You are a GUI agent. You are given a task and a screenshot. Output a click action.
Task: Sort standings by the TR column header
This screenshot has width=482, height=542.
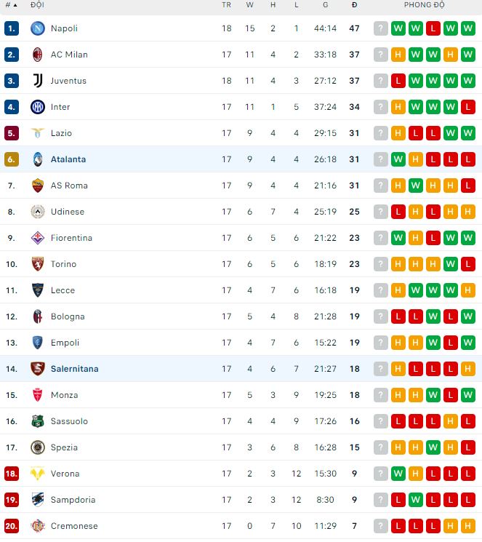(226, 5)
